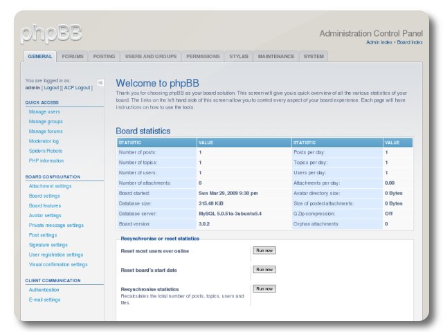
Task: Switch to the Maintenance tab
Action: pyautogui.click(x=276, y=57)
